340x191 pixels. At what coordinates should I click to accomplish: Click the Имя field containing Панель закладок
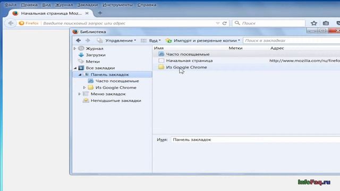(256, 140)
